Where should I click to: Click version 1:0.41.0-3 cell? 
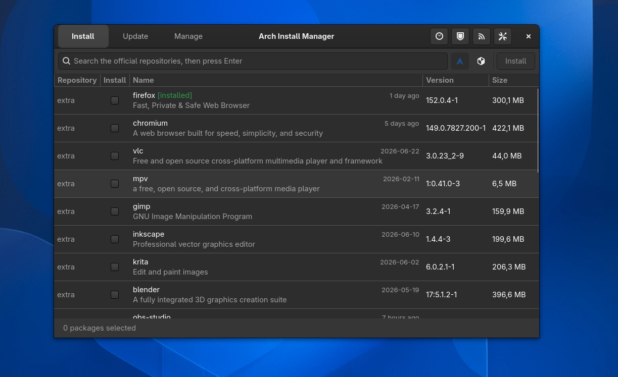pyautogui.click(x=443, y=184)
